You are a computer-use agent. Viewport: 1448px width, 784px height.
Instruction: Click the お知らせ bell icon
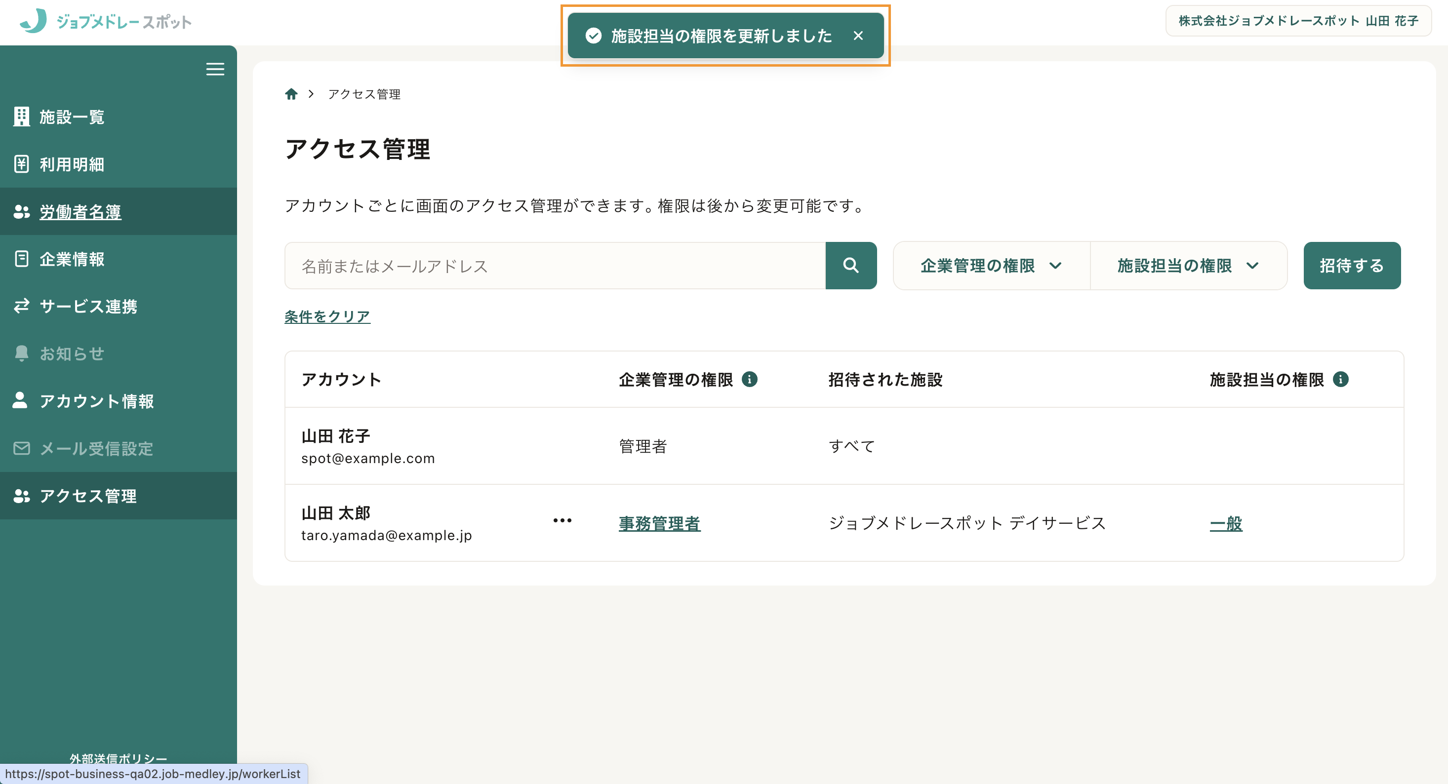(21, 353)
